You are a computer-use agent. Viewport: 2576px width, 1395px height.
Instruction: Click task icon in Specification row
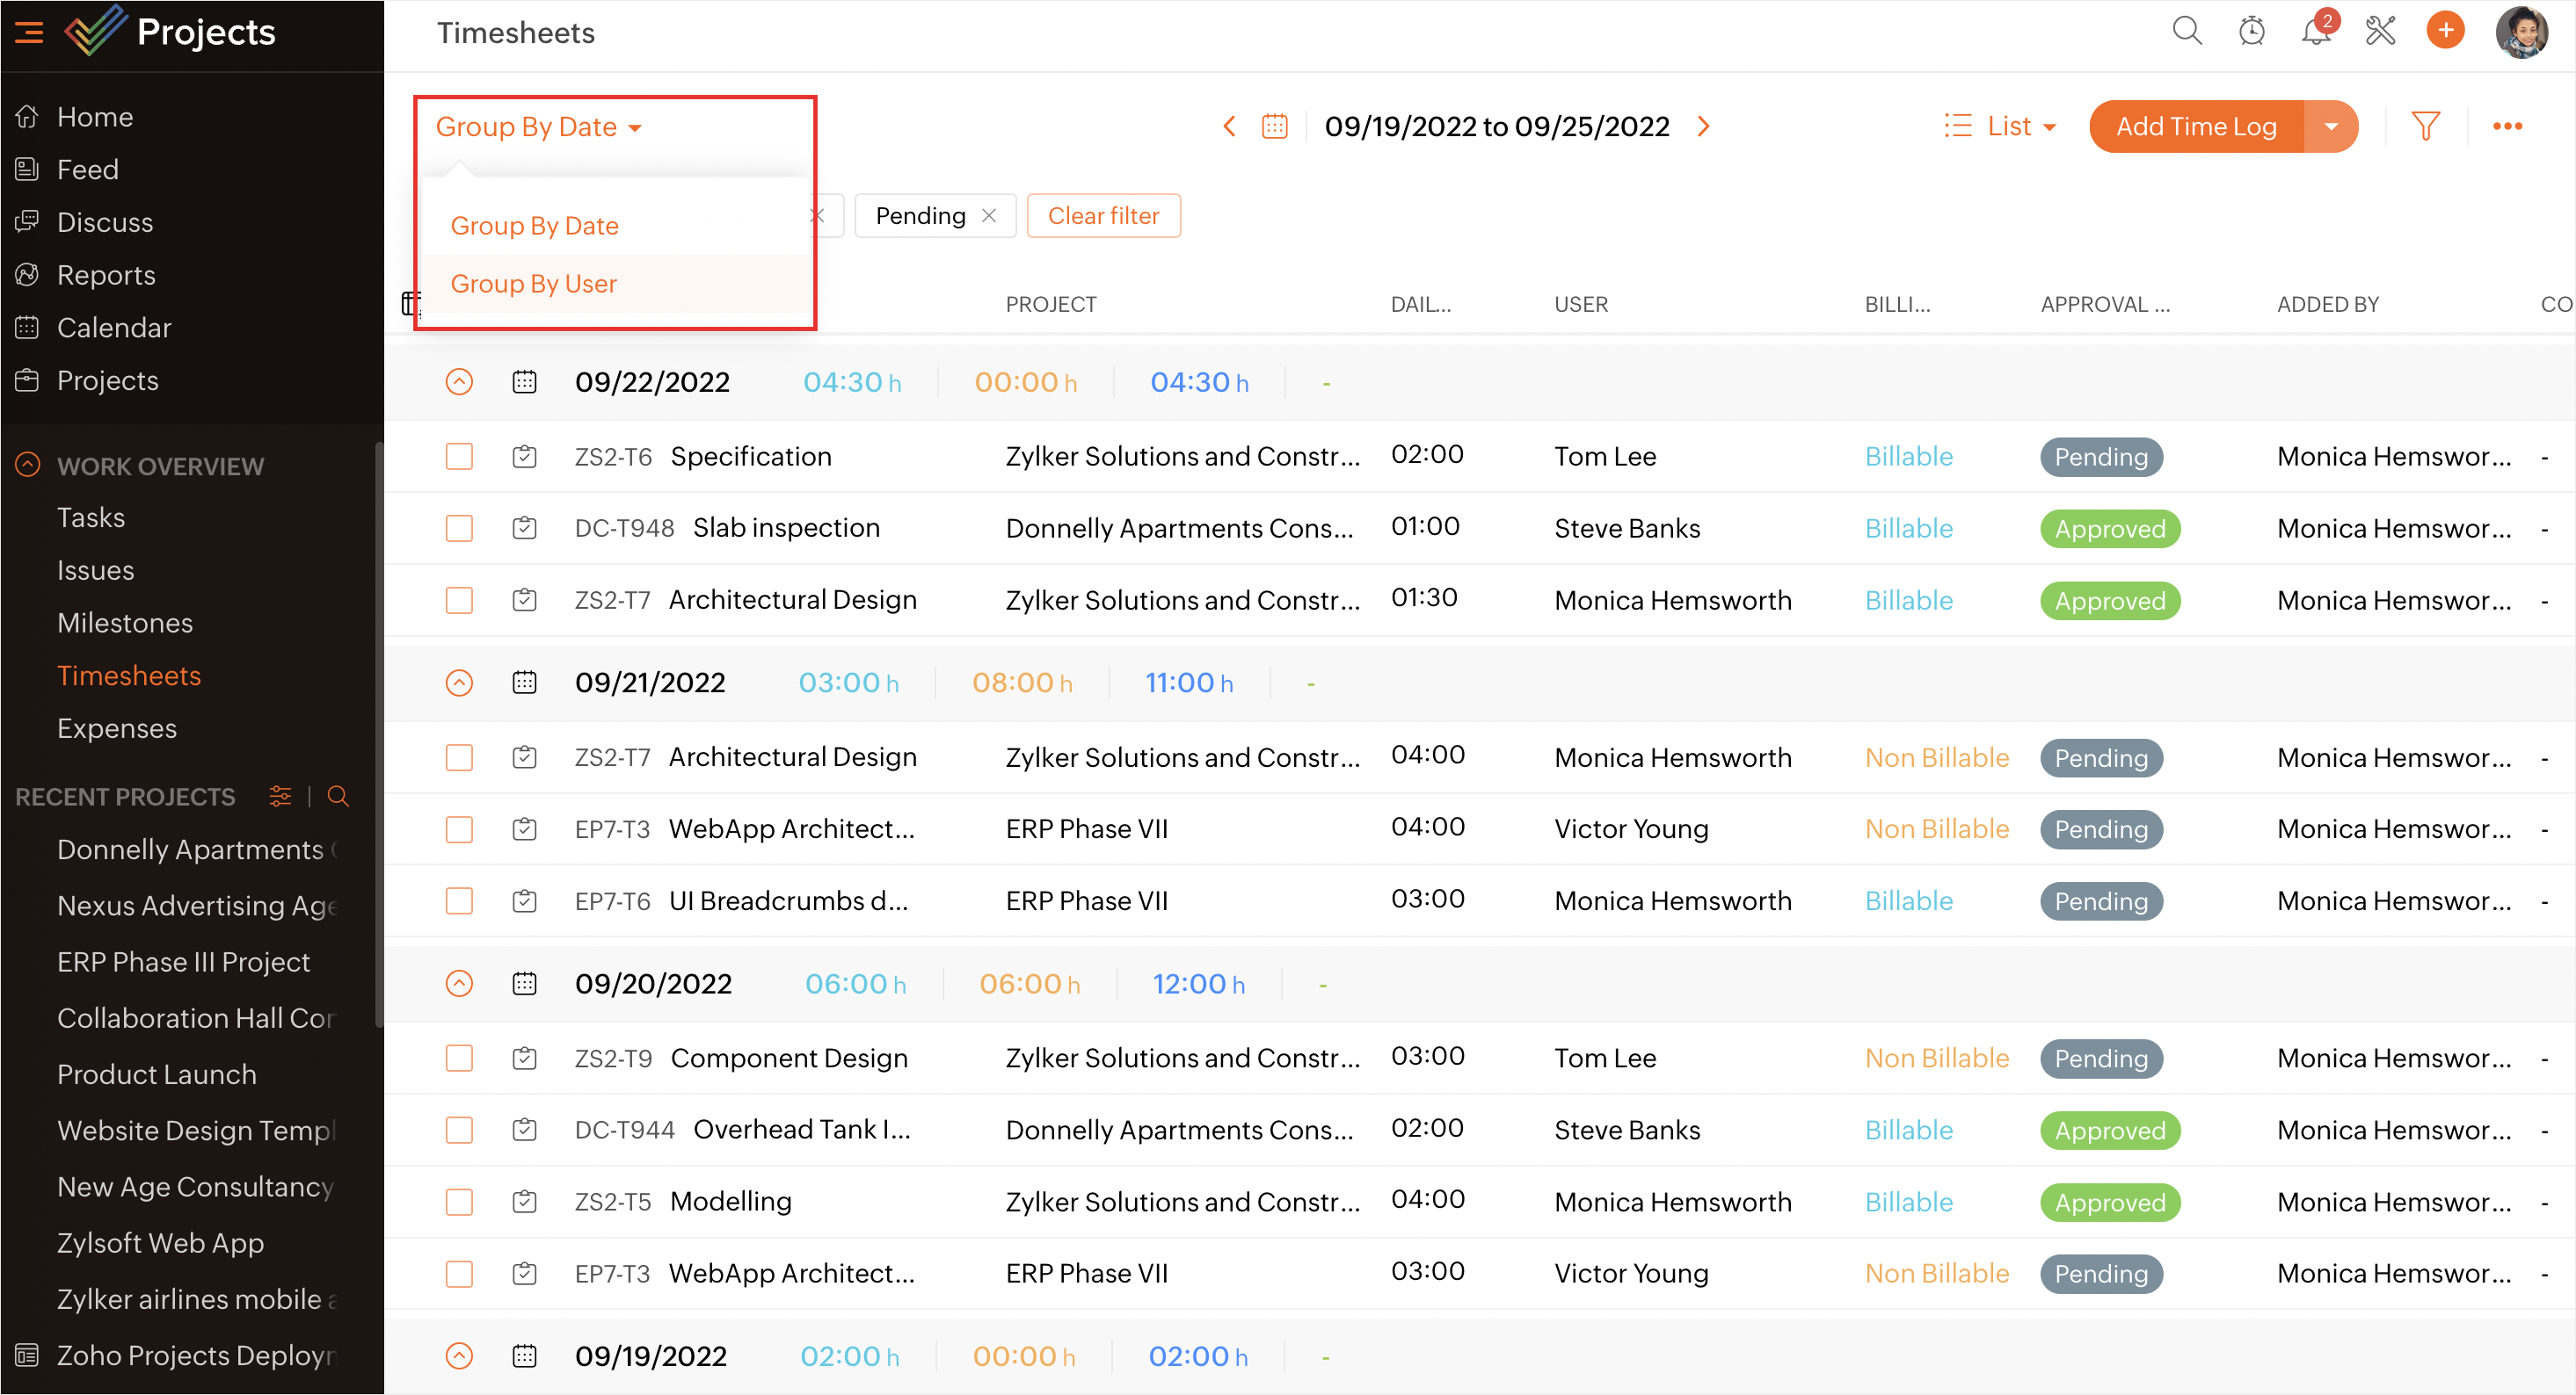pyautogui.click(x=524, y=457)
